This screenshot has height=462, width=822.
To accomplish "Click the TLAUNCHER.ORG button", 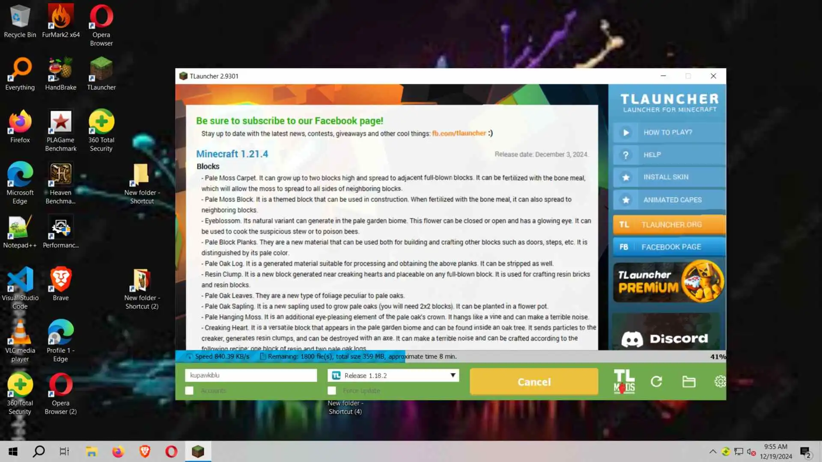I will [669, 225].
